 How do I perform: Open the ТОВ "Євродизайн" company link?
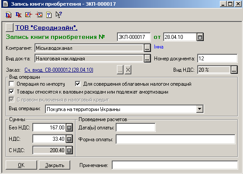tap(46, 28)
